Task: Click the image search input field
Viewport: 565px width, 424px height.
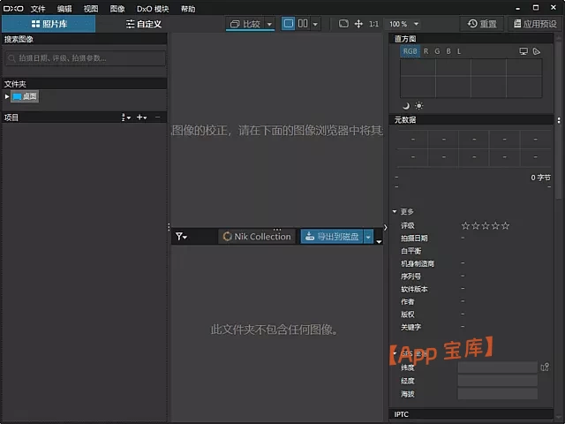Action: (x=85, y=58)
